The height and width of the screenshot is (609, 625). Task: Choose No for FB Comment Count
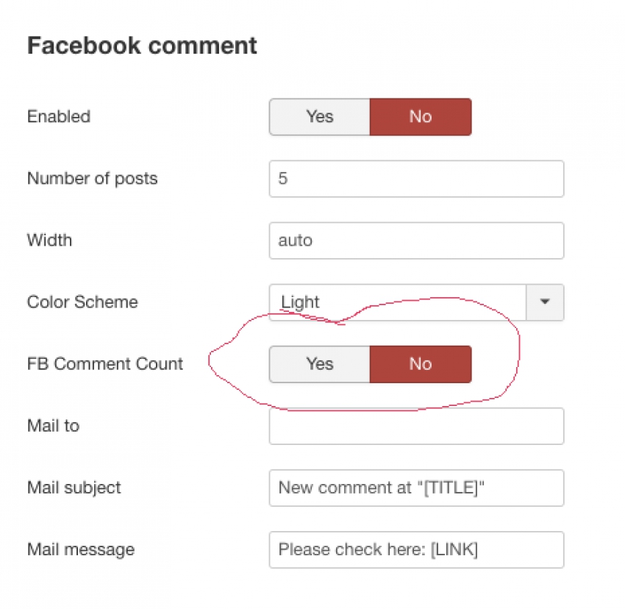tap(421, 364)
